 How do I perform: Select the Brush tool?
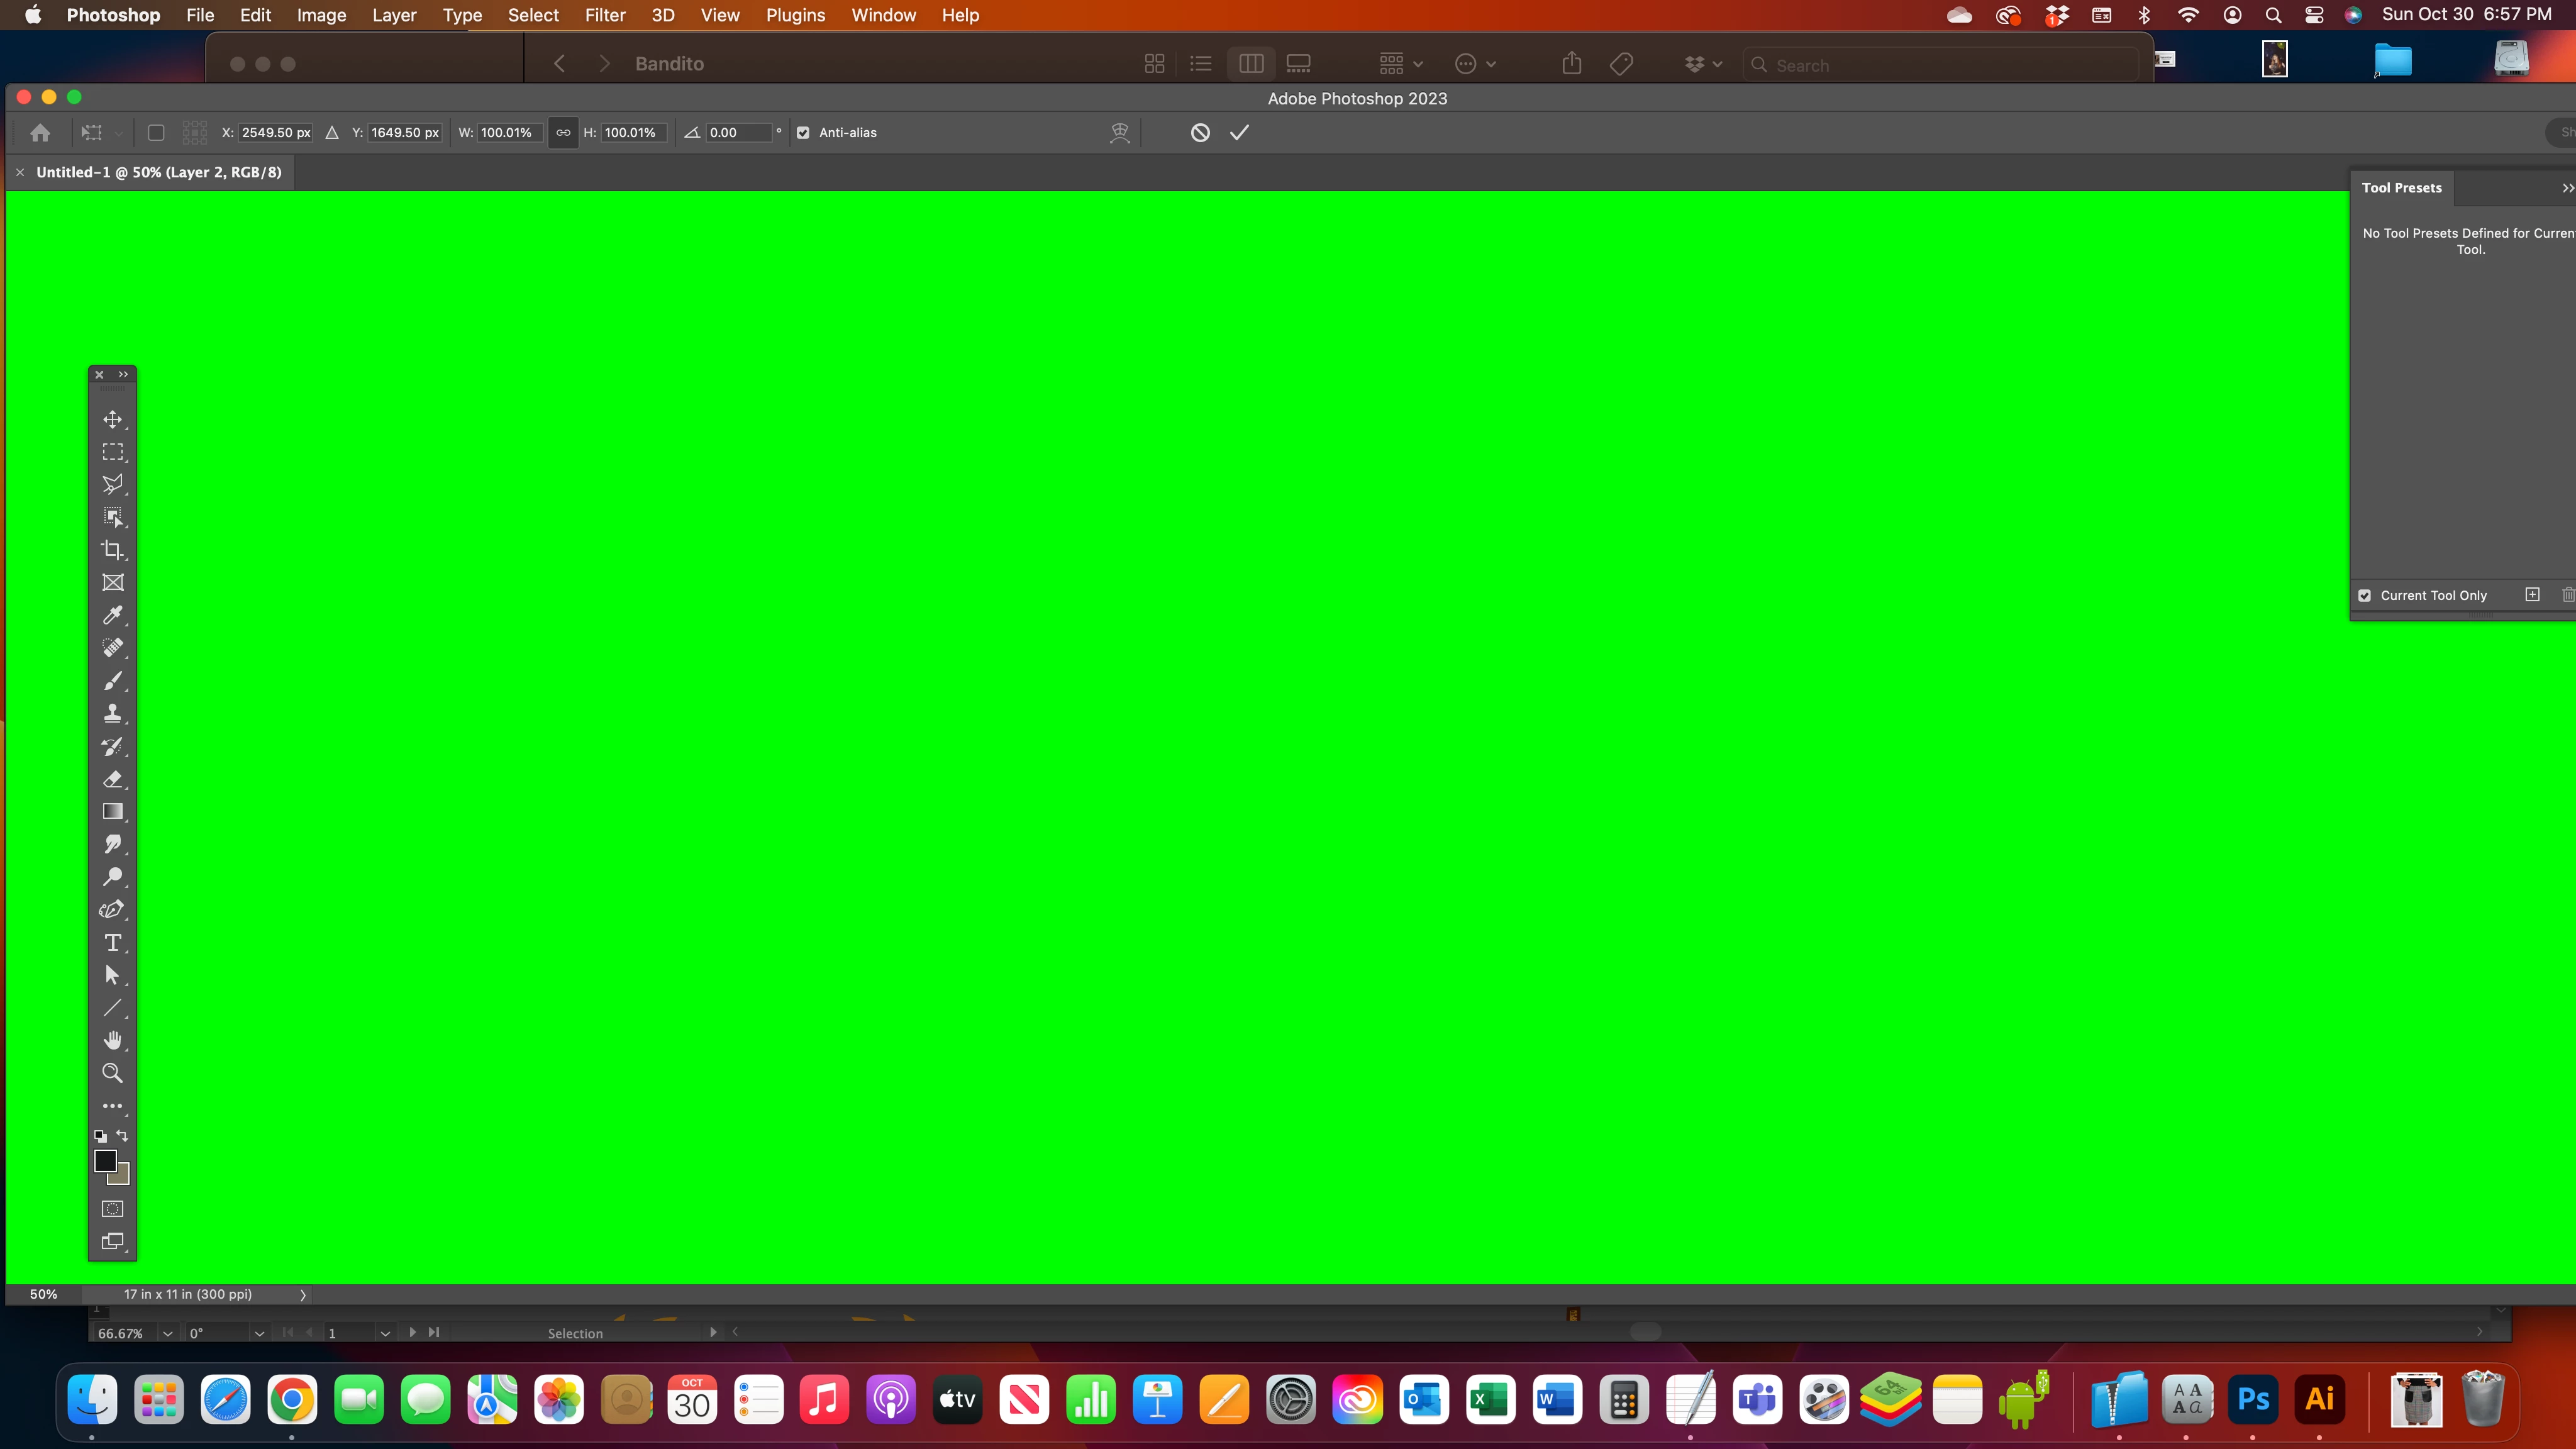click(x=112, y=681)
